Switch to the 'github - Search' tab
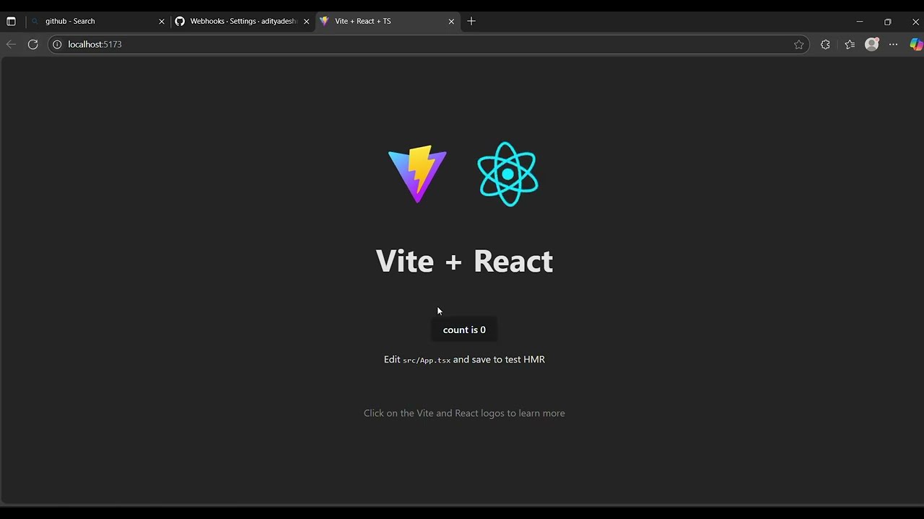The image size is (924, 519). (97, 21)
